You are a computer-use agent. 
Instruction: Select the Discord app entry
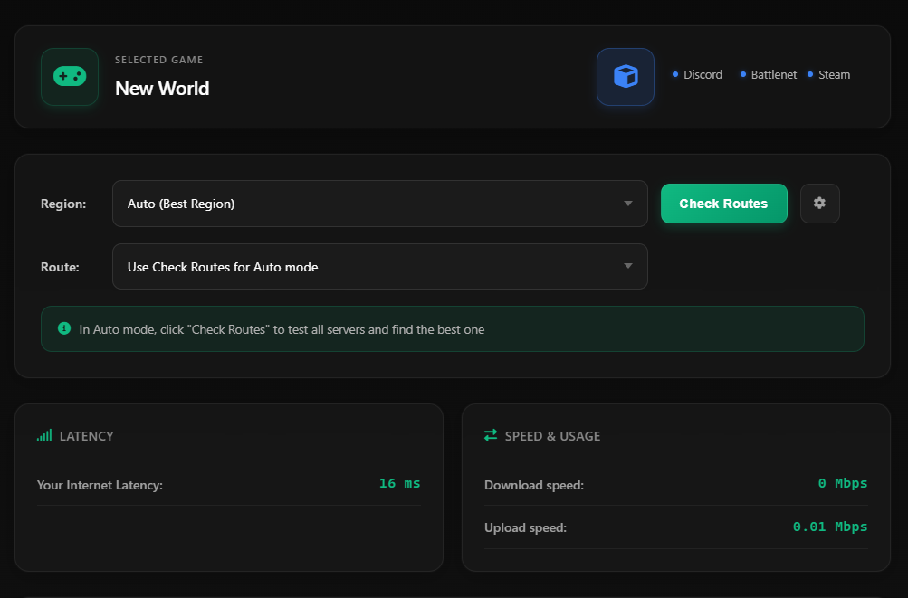click(x=697, y=75)
